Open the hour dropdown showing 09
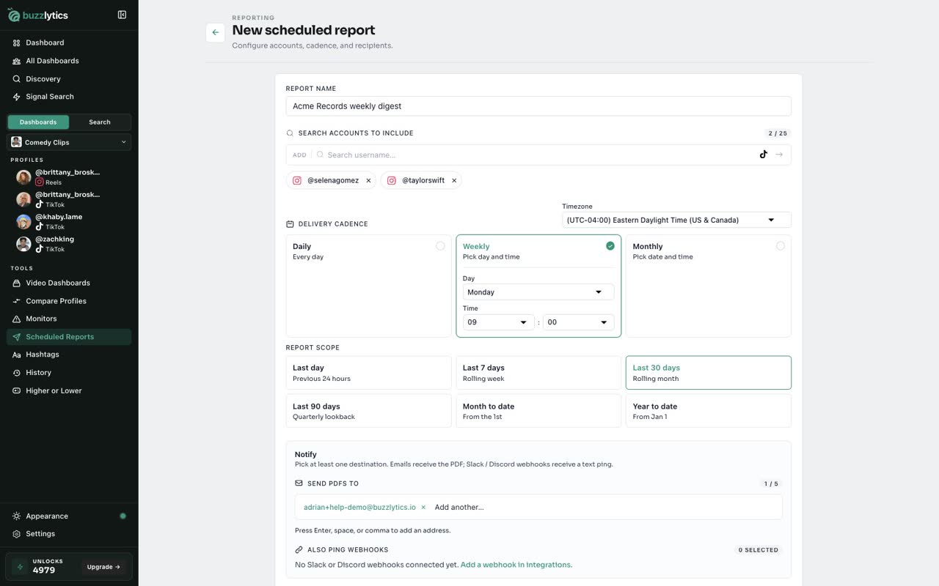The height and width of the screenshot is (586, 939). 499,322
